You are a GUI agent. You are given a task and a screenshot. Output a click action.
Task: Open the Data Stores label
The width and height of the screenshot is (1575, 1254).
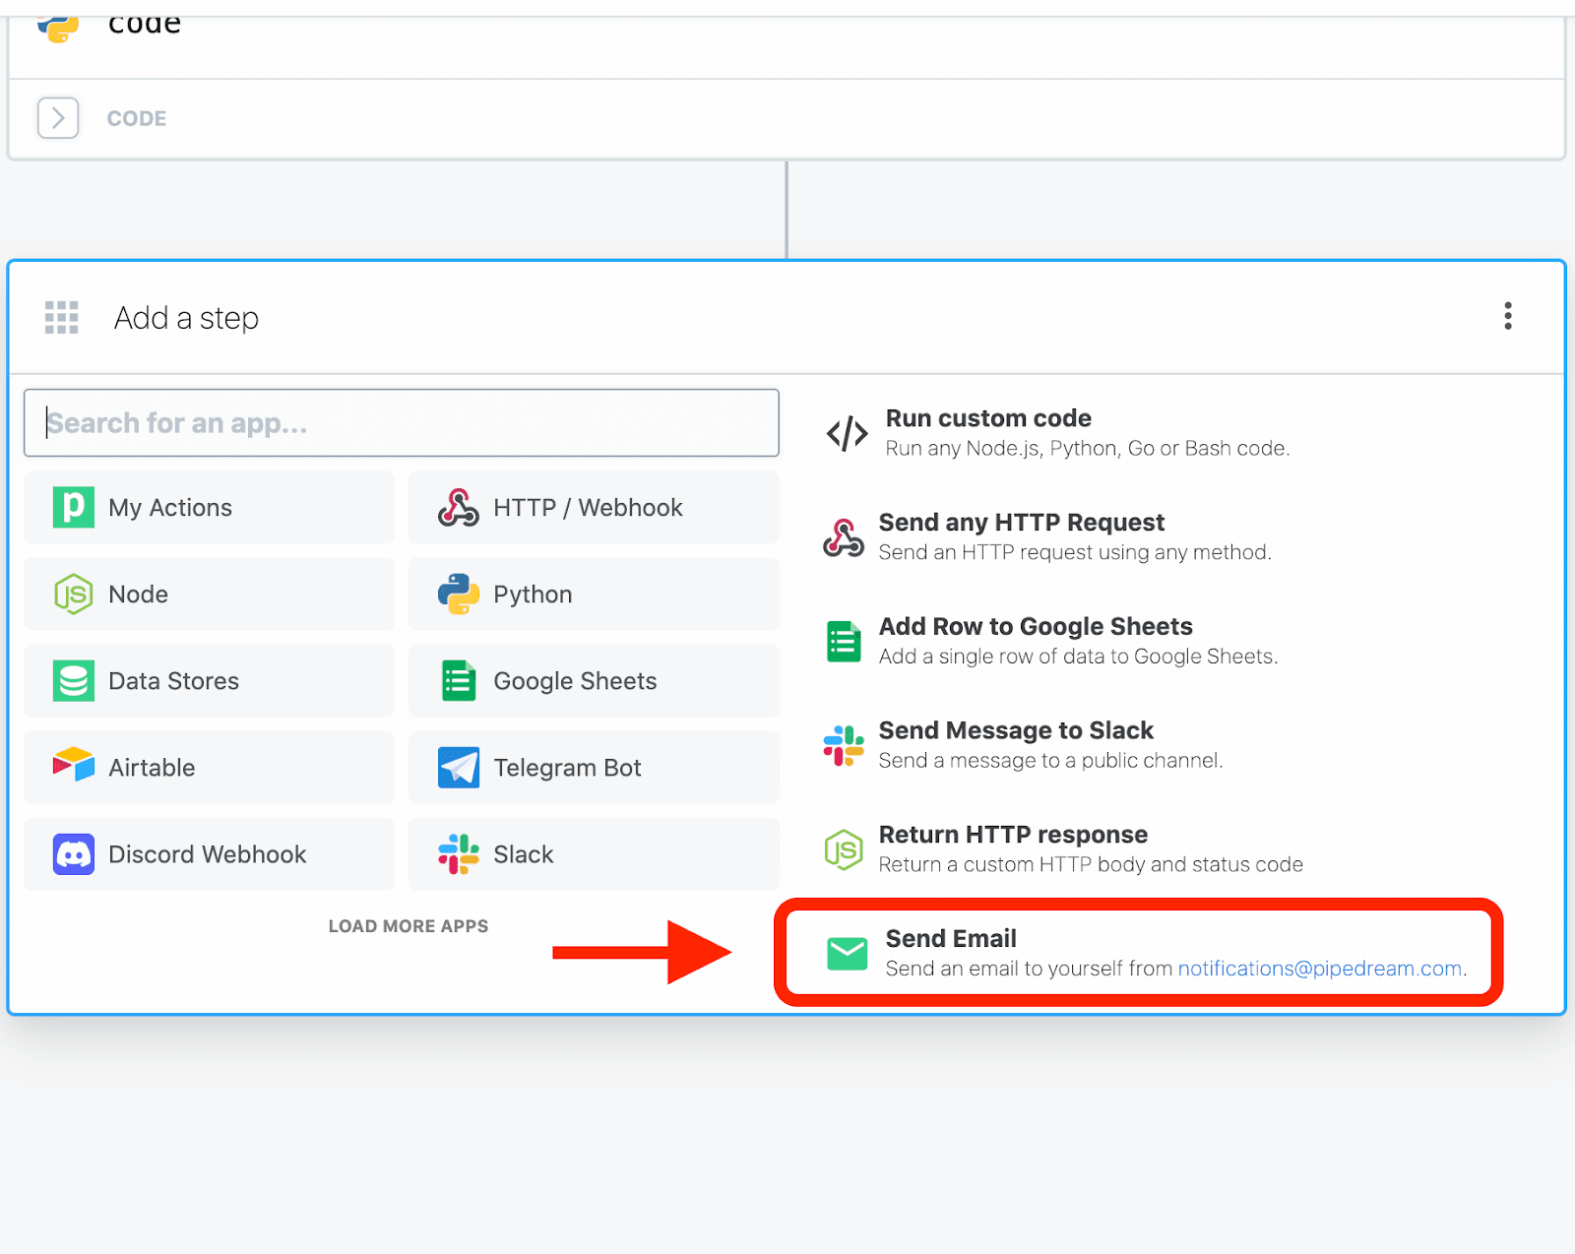point(173,681)
